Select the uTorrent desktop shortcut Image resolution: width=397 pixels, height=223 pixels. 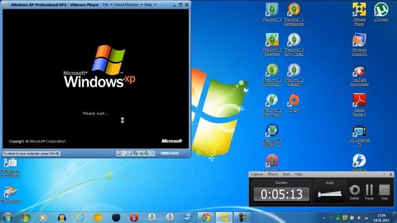pos(381,12)
